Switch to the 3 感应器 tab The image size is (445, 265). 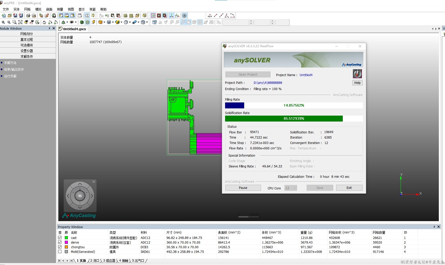(109, 261)
